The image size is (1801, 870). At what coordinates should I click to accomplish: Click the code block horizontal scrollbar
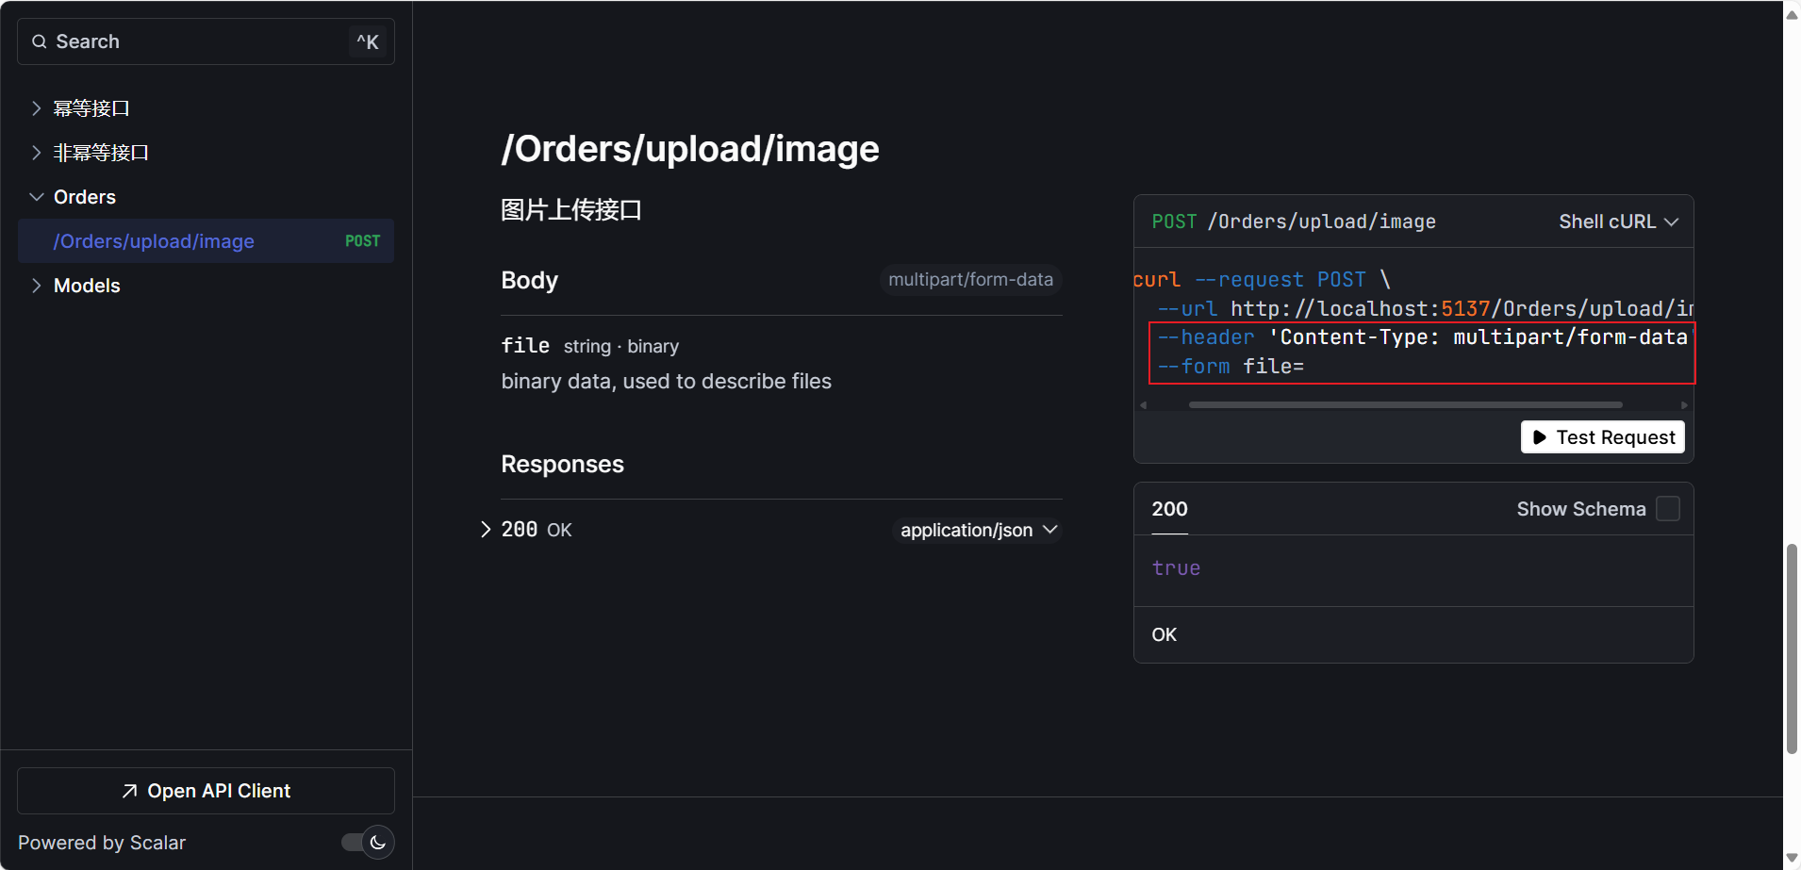[x=1405, y=405]
